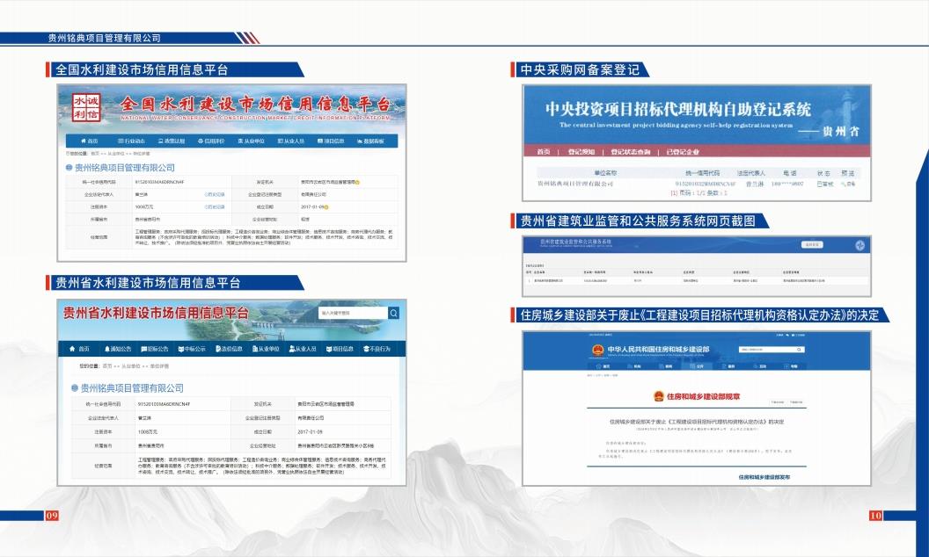Click the emblem beside 住房和城乡建设部规章 heading
Image resolution: width=929 pixels, height=557 pixels.
(x=658, y=396)
